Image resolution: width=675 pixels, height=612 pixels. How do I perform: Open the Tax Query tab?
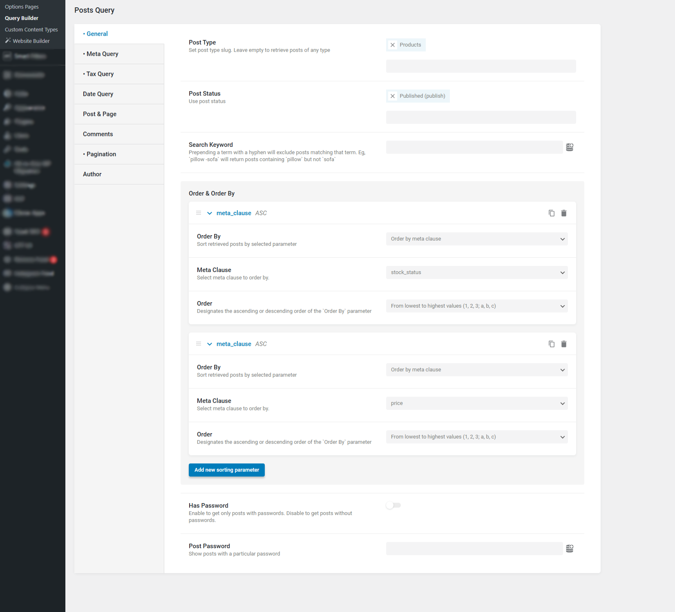(100, 74)
